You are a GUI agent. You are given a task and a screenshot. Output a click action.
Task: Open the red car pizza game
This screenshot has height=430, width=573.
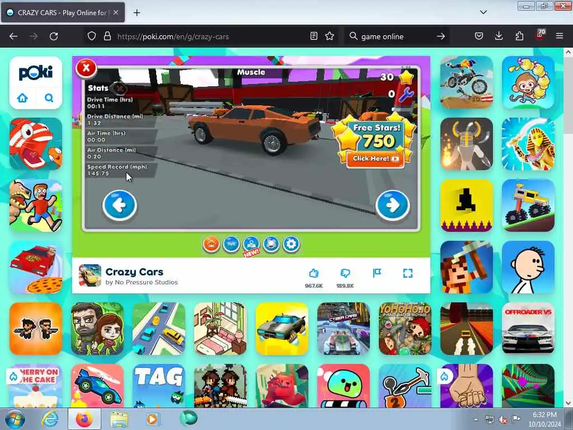[x=36, y=267]
